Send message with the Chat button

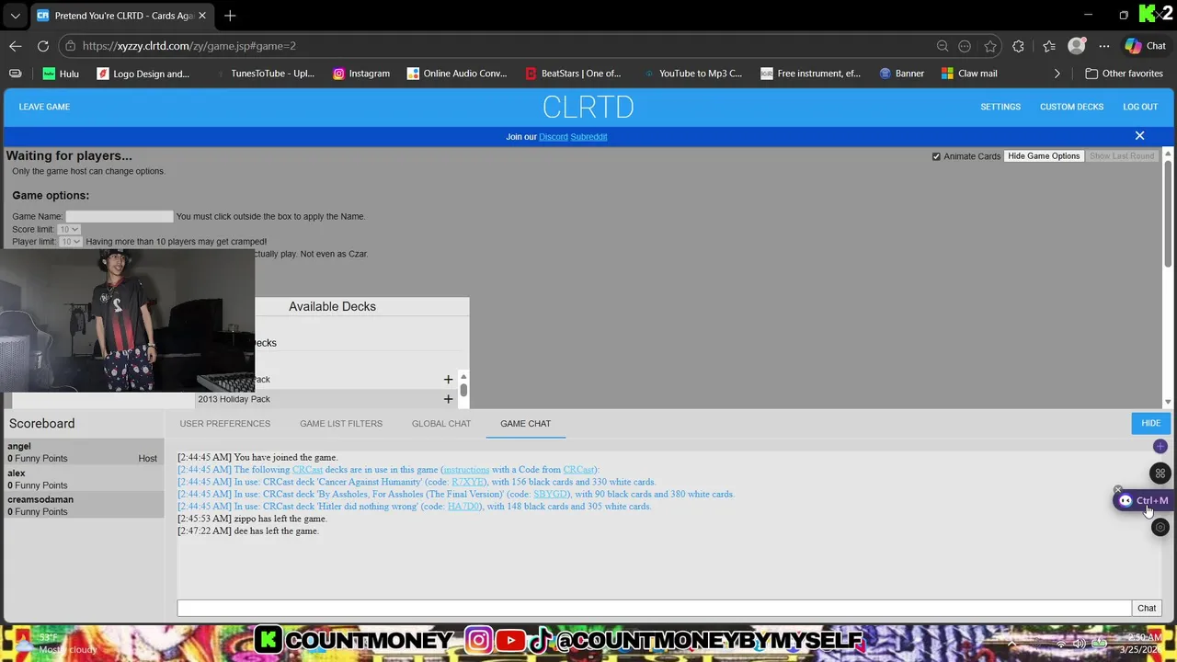click(x=1147, y=608)
